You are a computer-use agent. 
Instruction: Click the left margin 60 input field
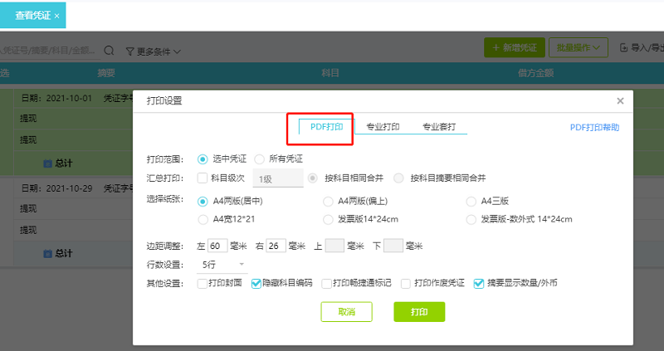[217, 246]
